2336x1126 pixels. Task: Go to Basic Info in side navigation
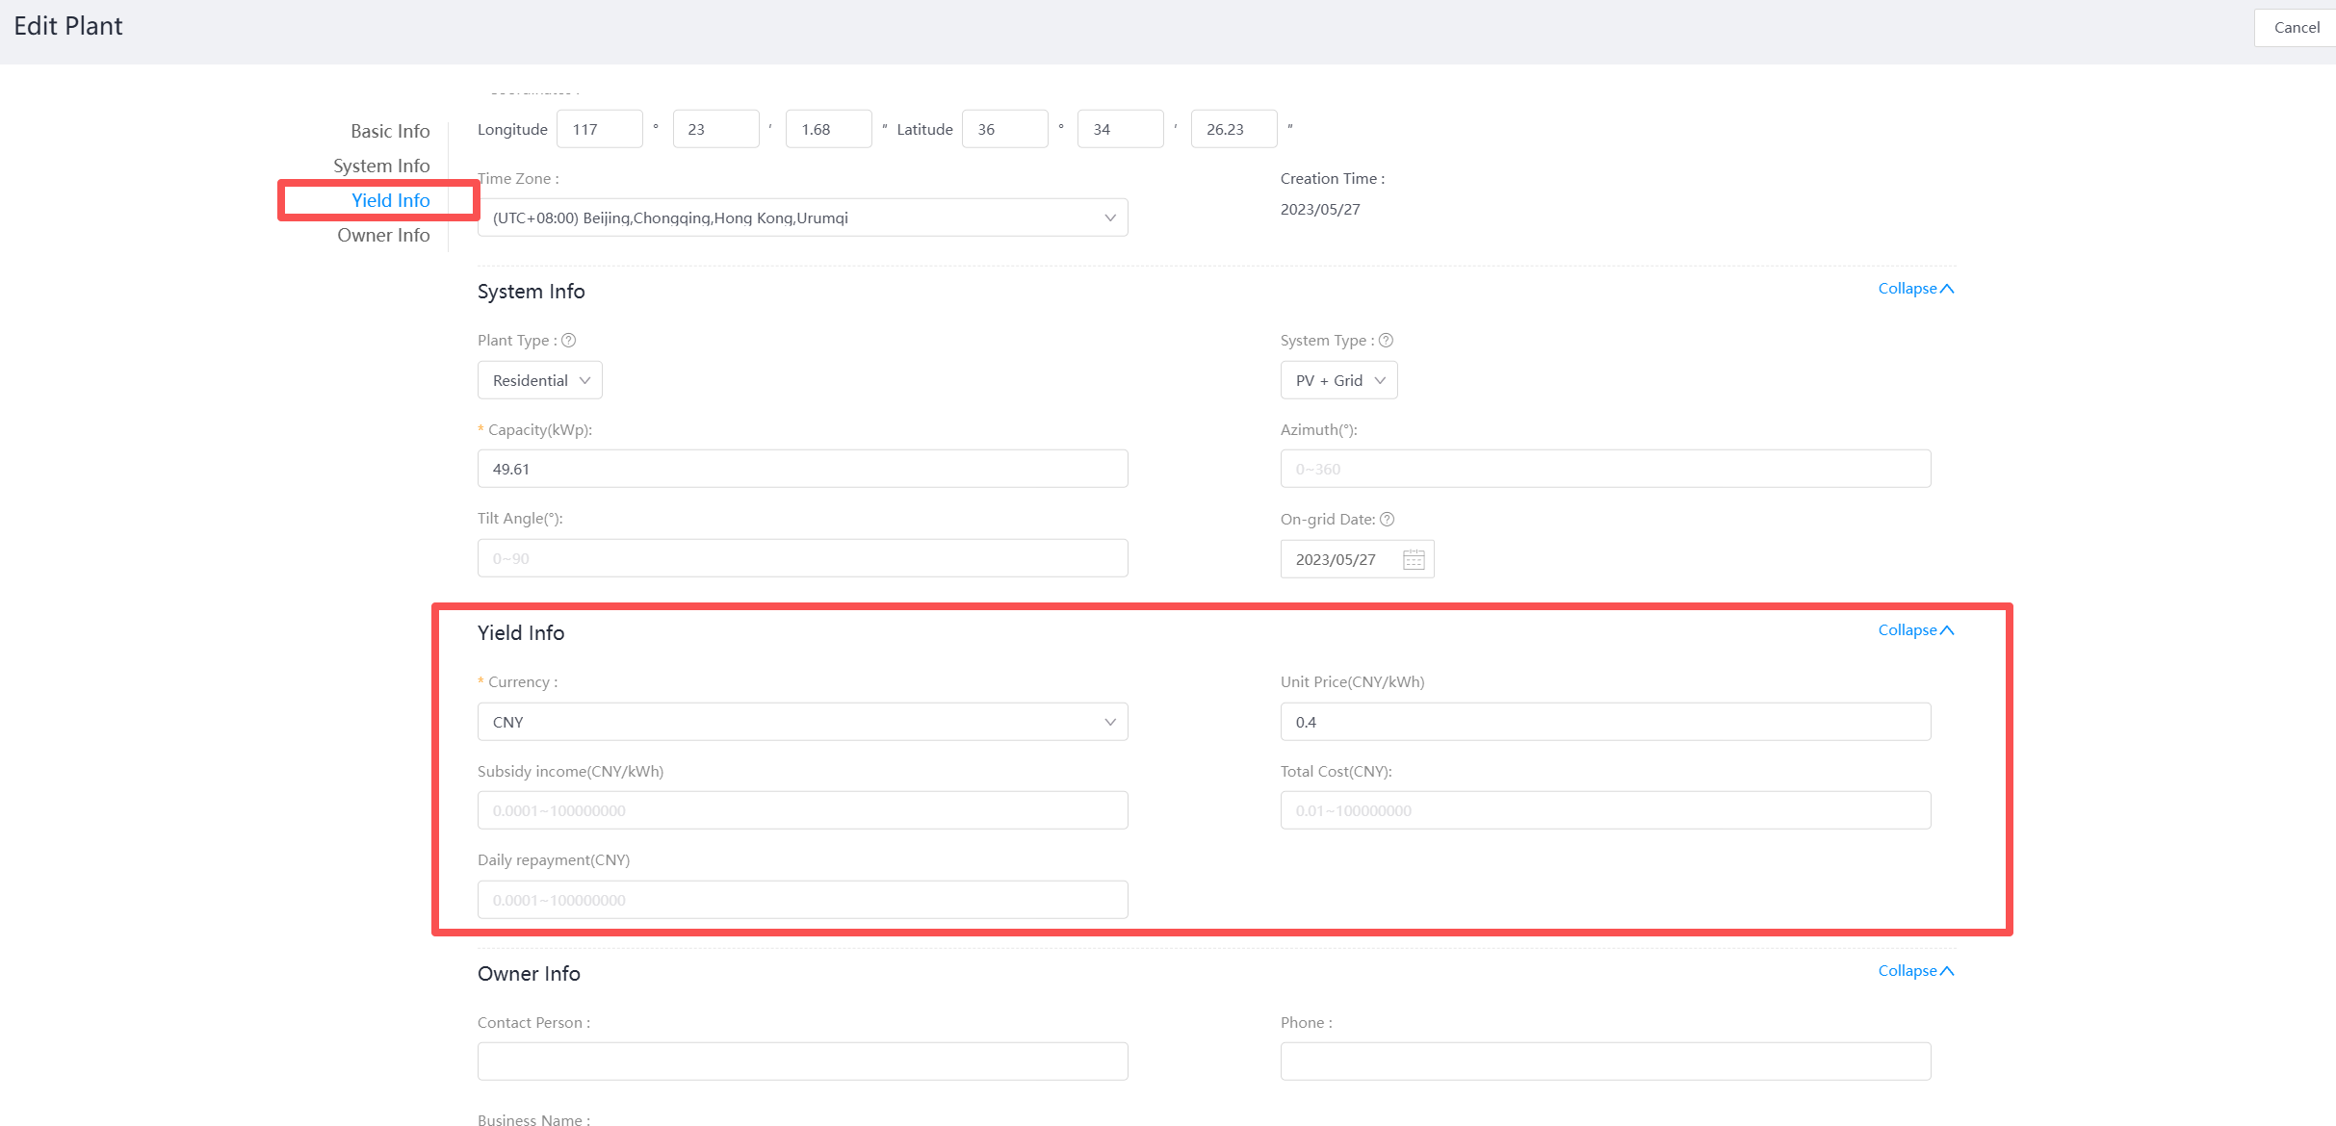pos(390,131)
